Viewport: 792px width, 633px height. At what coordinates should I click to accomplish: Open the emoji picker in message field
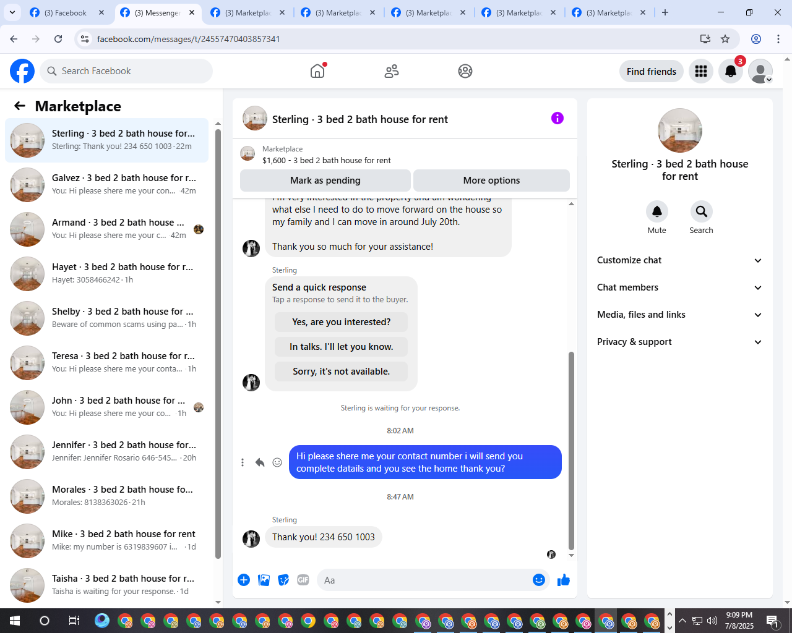pos(539,580)
